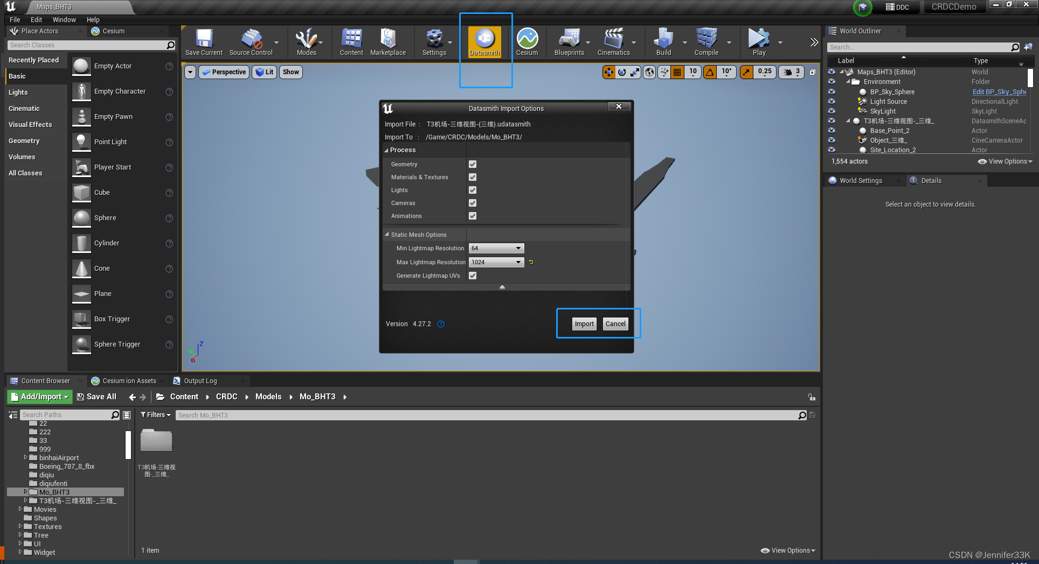Open the Window menu
Viewport: 1039px width, 564px height.
64,19
